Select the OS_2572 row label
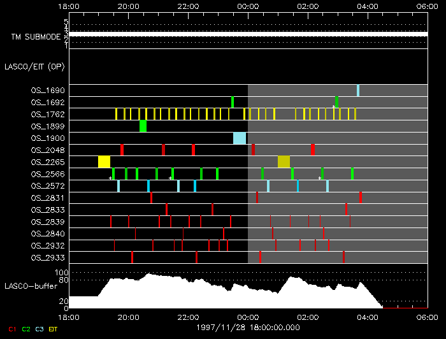This screenshot has height=339, width=446. click(x=48, y=186)
